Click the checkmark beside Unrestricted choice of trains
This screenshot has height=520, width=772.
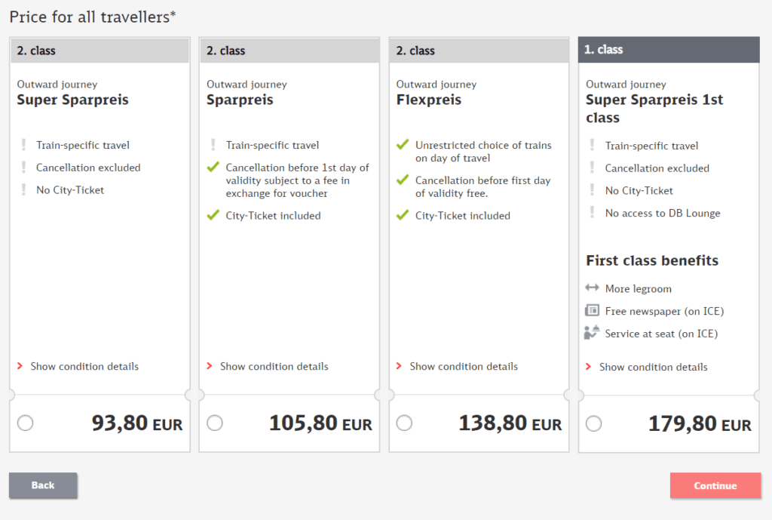pyautogui.click(x=401, y=146)
